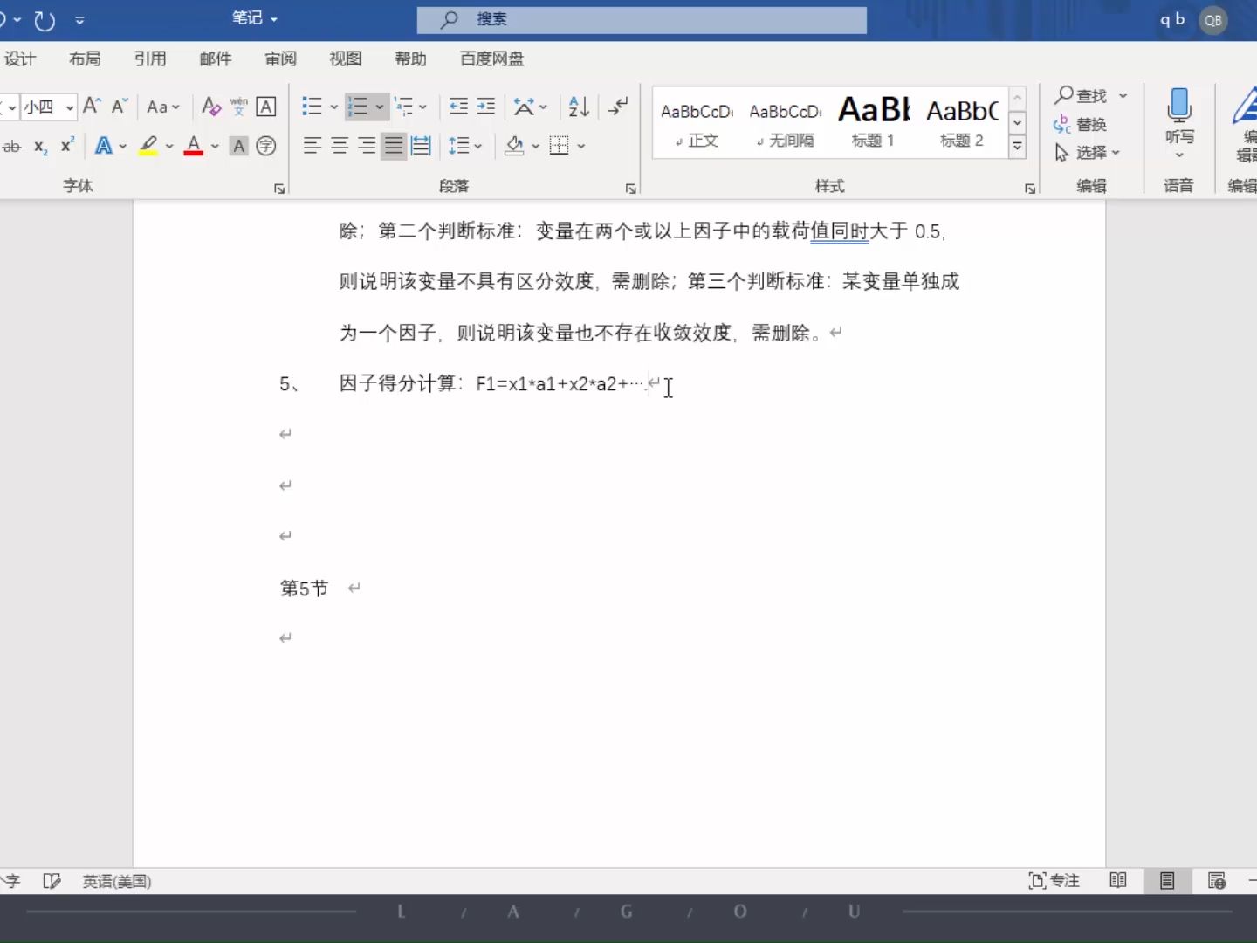This screenshot has height=943, width=1257.
Task: Start 听写 dictation microphone
Action: [1179, 123]
